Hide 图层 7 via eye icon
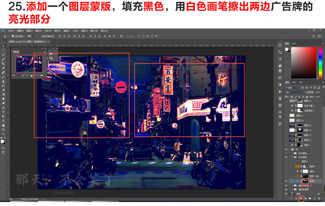 pyautogui.click(x=286, y=181)
